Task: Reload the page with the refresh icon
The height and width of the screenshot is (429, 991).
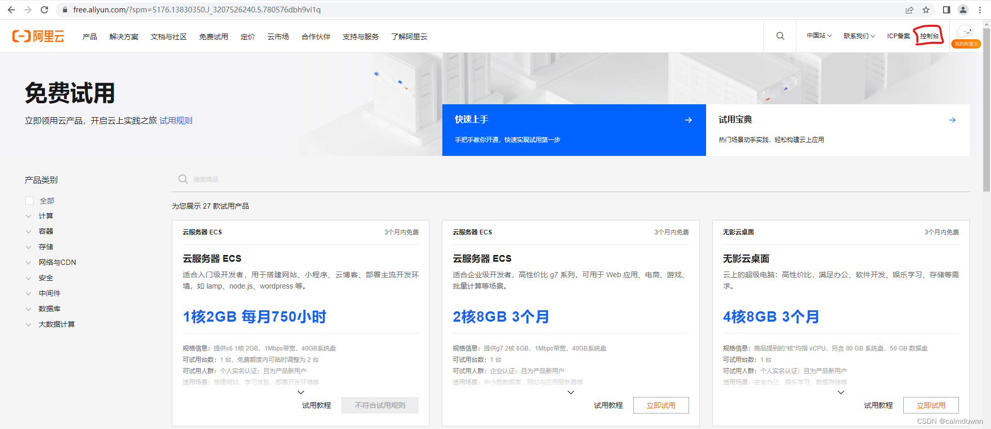Action: (x=44, y=10)
